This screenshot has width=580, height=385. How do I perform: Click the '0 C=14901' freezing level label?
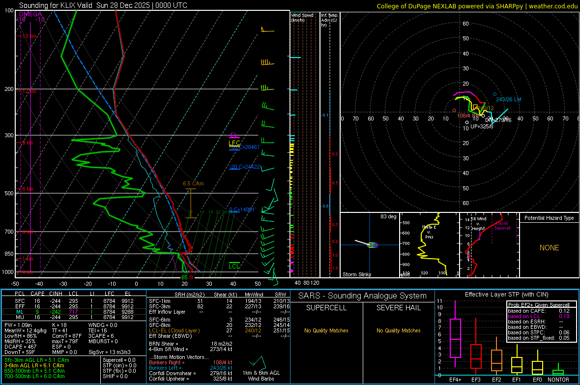click(x=242, y=209)
